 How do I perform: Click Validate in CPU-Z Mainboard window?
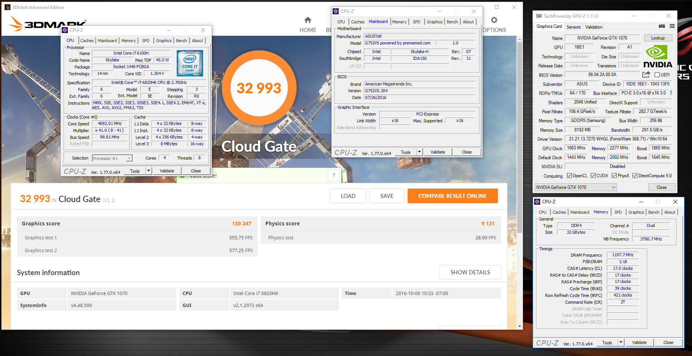[x=438, y=152]
